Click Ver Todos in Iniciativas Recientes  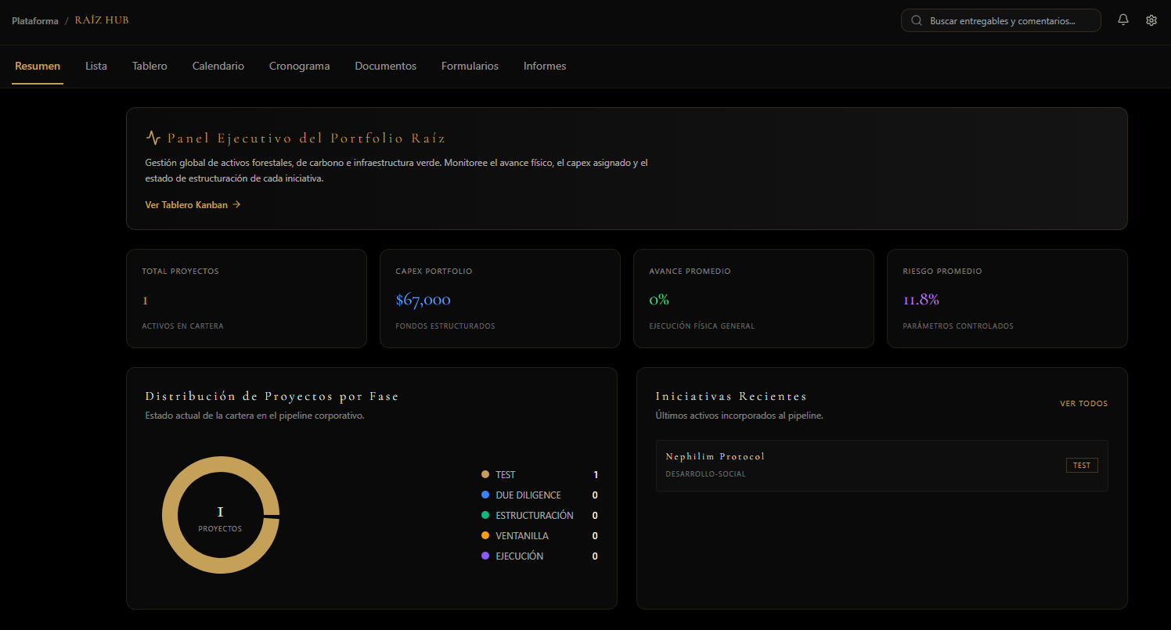point(1084,404)
